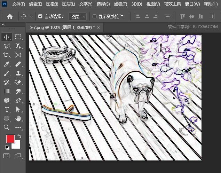The image size is (221, 173).
Task: Click the distribute vertically icon
Action: pos(168,16)
